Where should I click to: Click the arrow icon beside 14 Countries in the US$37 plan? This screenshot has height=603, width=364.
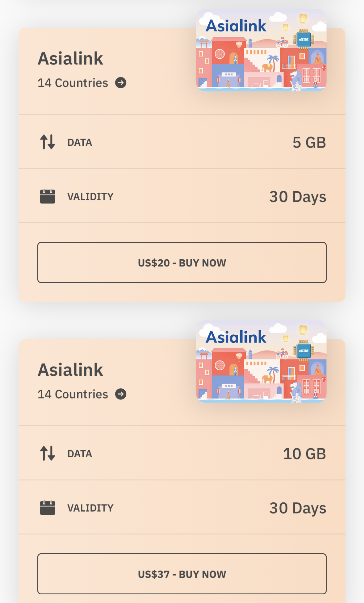pyautogui.click(x=121, y=394)
